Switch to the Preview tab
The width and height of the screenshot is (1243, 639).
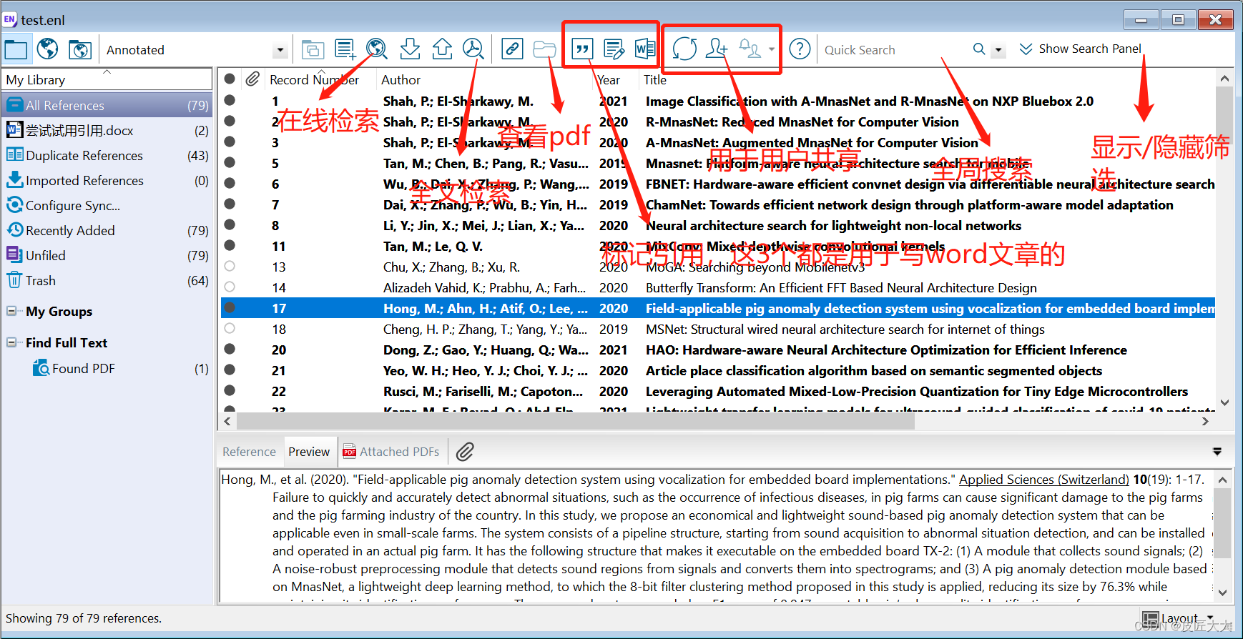[x=309, y=452]
